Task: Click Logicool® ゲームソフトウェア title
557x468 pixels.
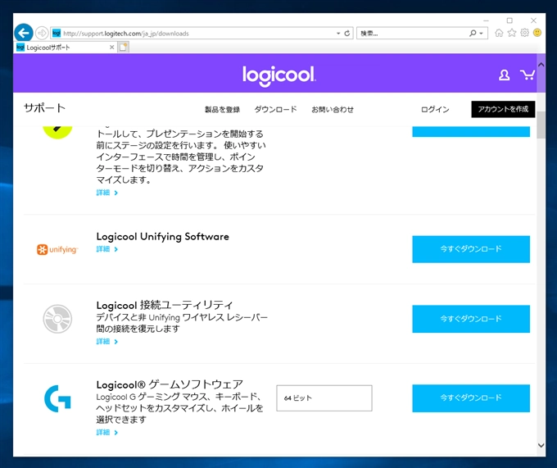Action: [170, 384]
